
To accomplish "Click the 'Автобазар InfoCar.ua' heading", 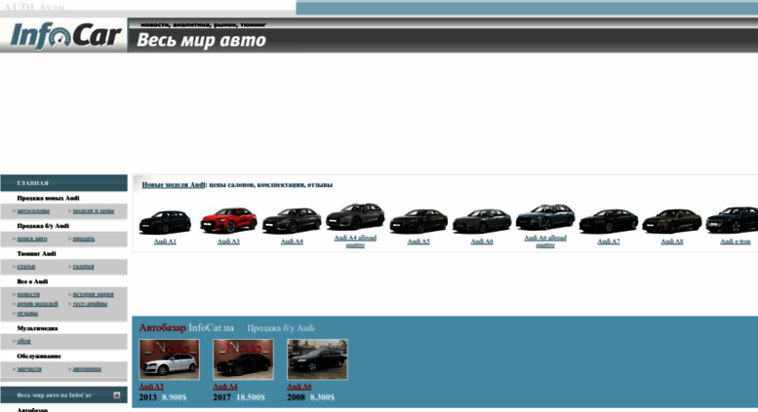I will [186, 327].
